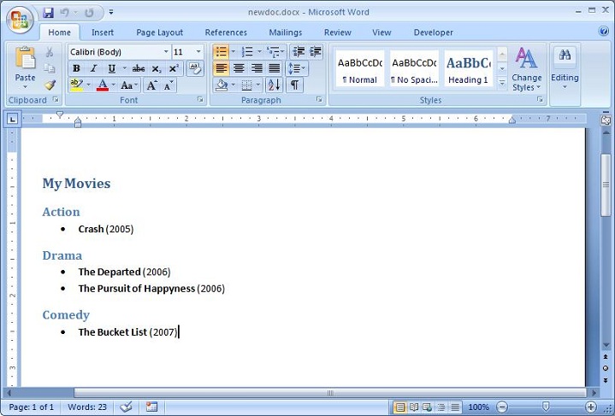Open Customize Quick Access Toolbar dropdown
The image size is (615, 416).
[111, 13]
